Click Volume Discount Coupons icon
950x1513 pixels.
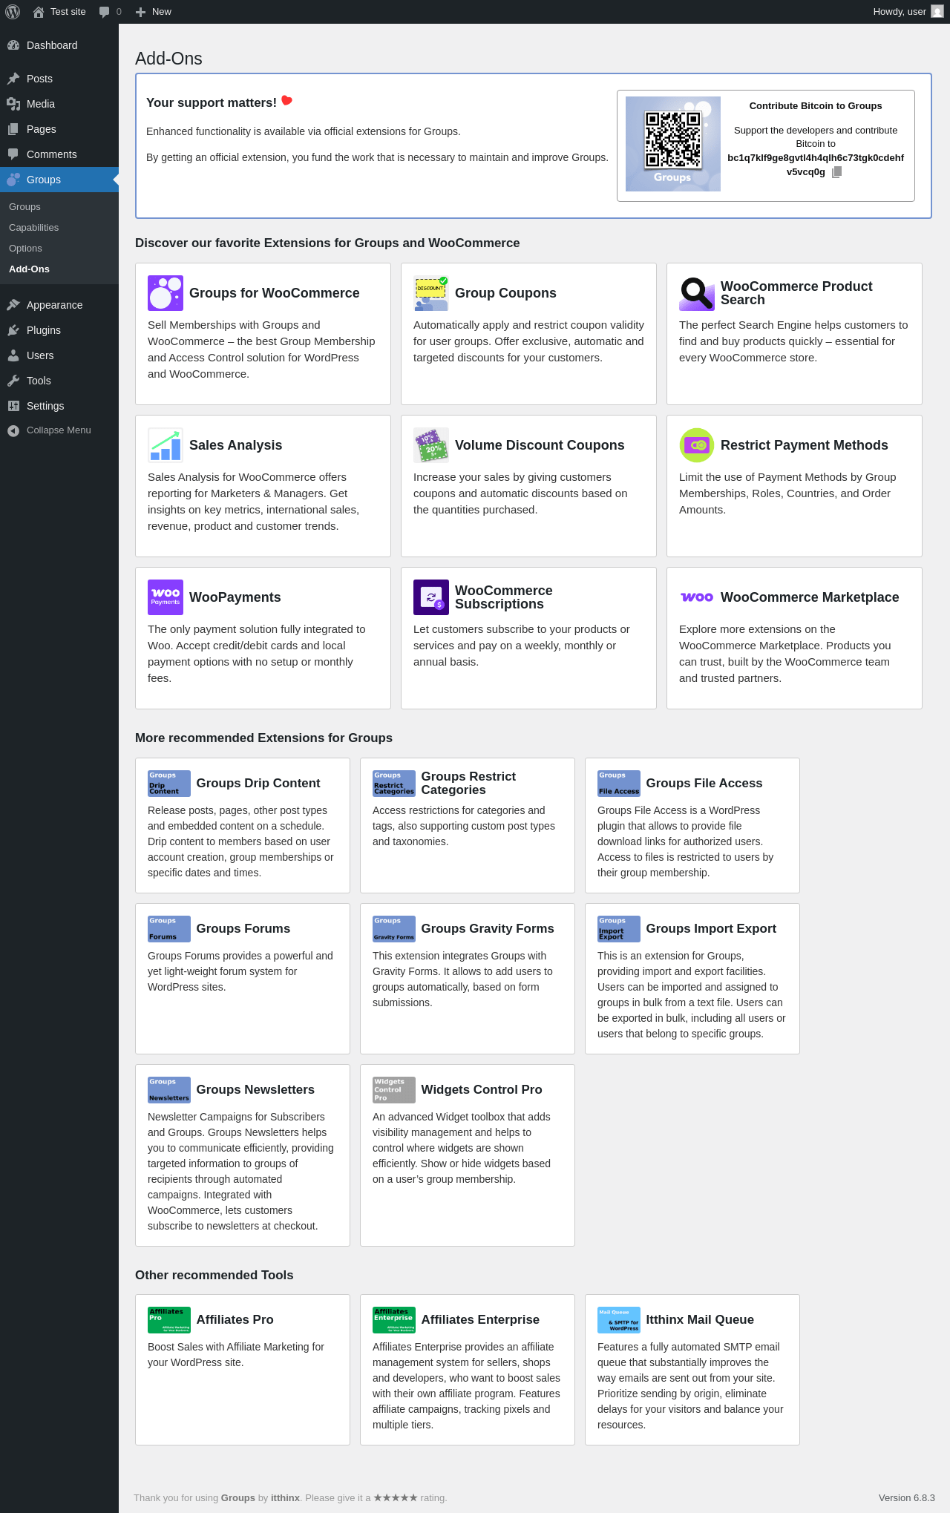coord(431,445)
